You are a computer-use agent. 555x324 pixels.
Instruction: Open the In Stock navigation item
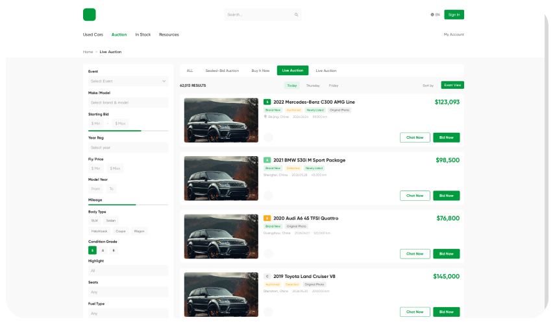coord(143,34)
